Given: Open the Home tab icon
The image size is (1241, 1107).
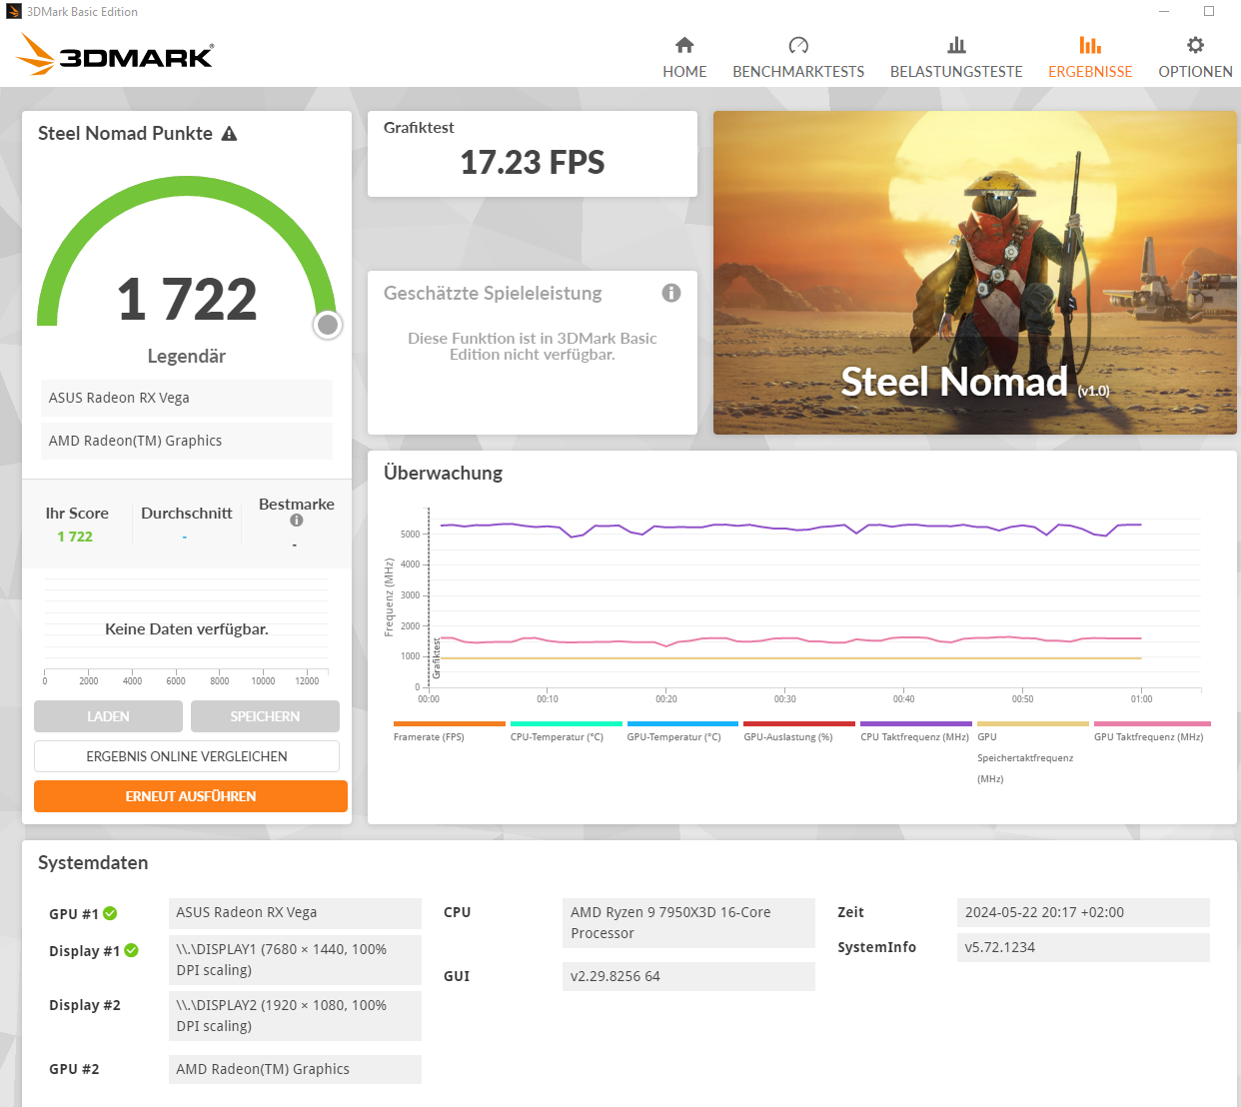Looking at the screenshot, I should (684, 45).
